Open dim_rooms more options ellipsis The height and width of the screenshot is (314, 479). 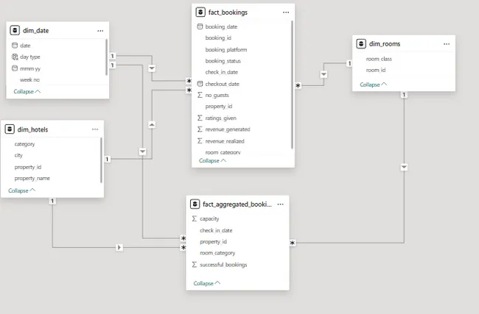tap(447, 44)
